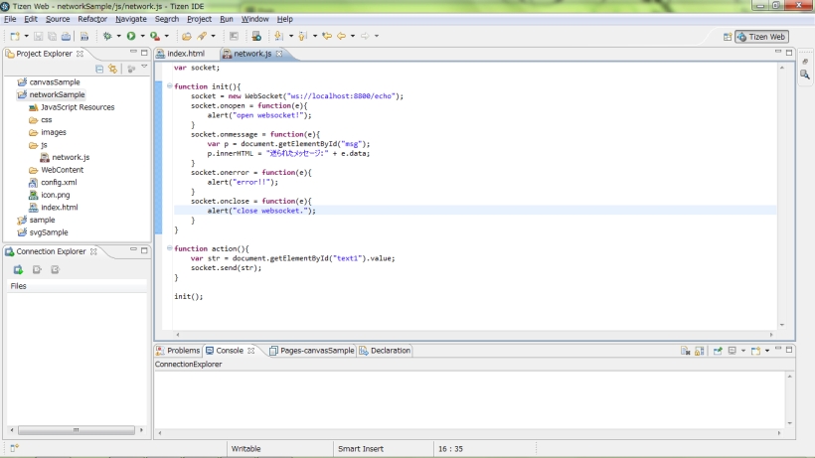
Task: Toggle the Console Scroll Lock icon
Action: (x=699, y=351)
